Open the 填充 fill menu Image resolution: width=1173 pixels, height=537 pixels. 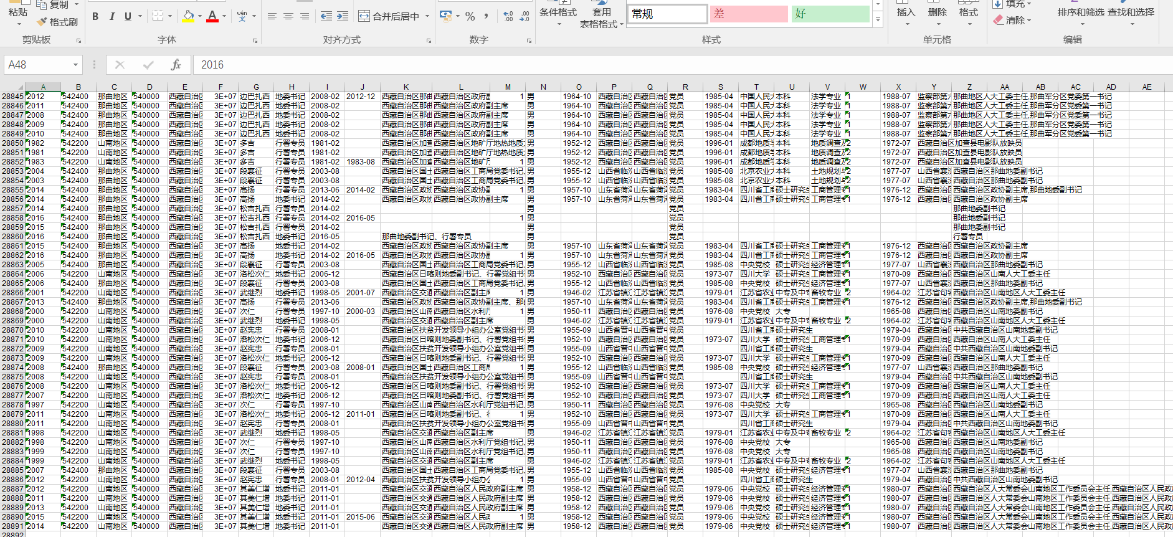(1013, 4)
